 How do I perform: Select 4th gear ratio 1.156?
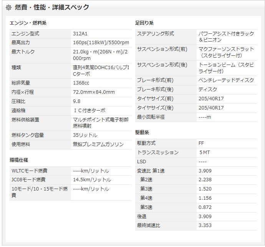point(205,198)
